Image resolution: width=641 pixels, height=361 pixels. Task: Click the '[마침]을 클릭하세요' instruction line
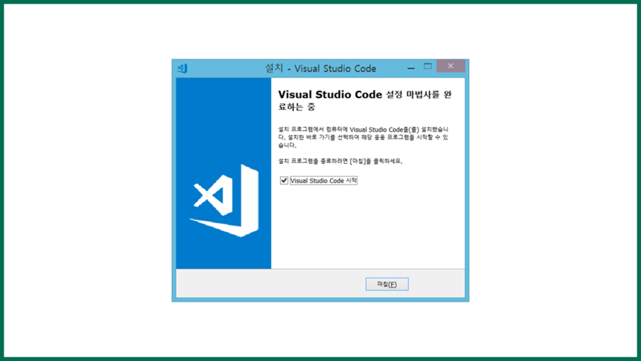(341, 161)
